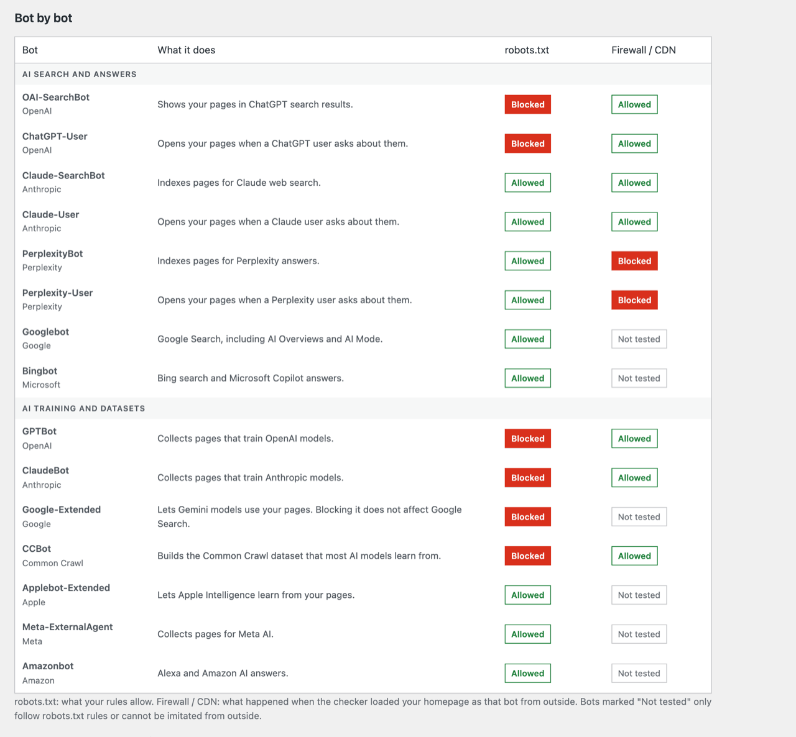Click the Blocked robots.txt badge for GPTBot
This screenshot has height=737, width=796.
(528, 439)
